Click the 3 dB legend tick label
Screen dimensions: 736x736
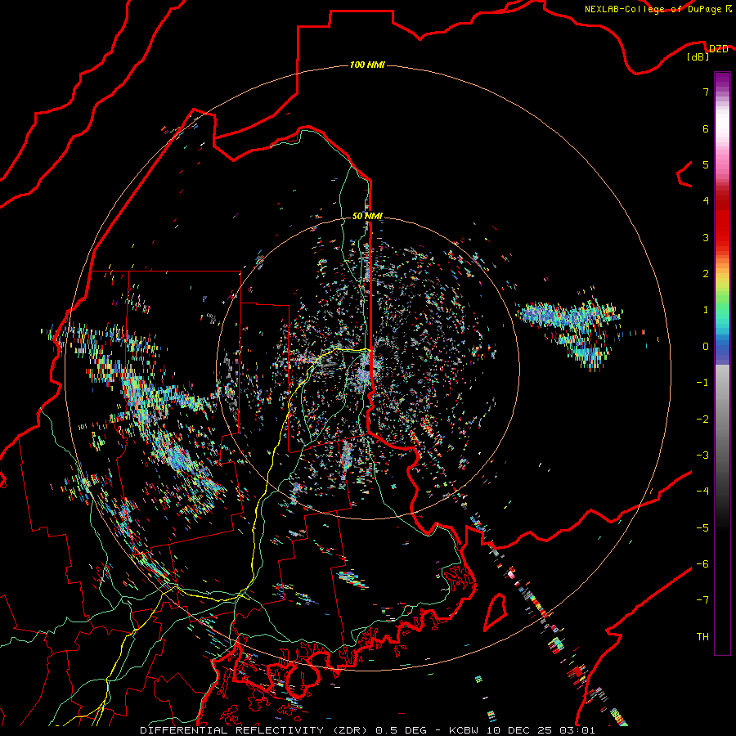click(x=706, y=237)
